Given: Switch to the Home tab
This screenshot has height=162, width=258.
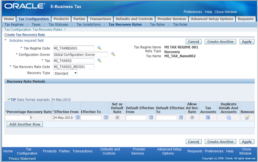Looking at the screenshot, I should [9, 19].
